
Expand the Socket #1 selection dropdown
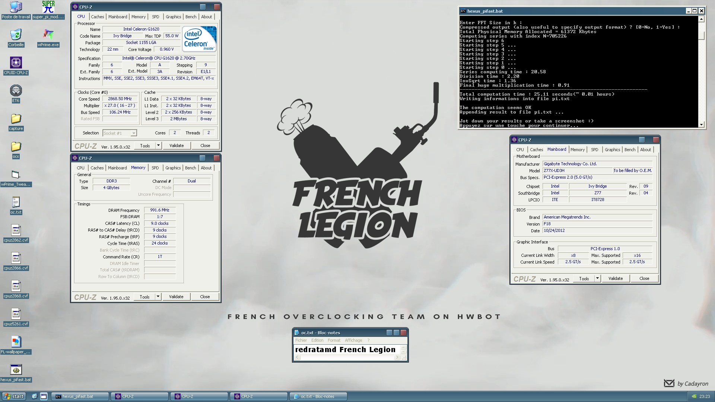(134, 133)
